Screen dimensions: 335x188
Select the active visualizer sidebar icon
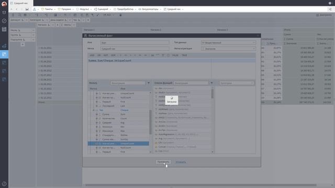coord(4,54)
